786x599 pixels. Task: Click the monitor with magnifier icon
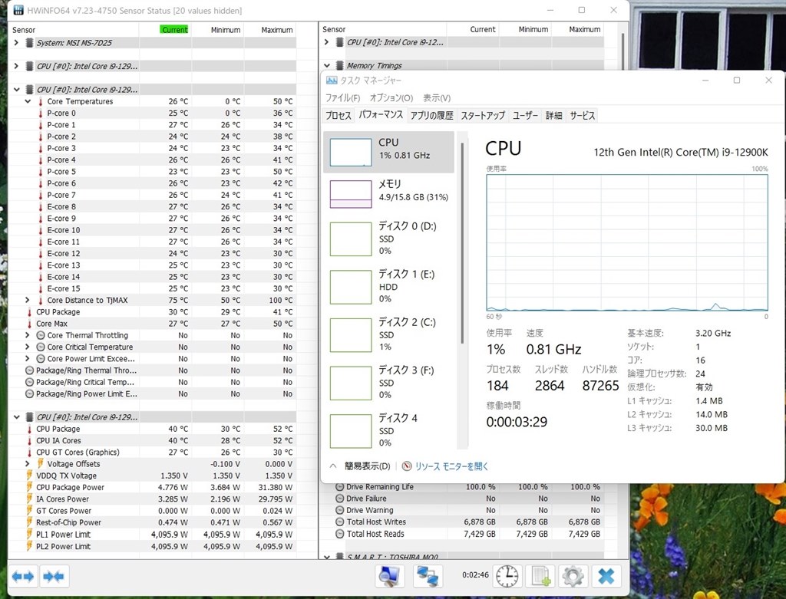click(x=389, y=577)
